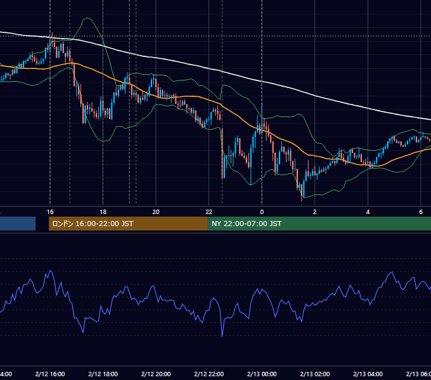Click the 2/13 02:00 date label
Screen dimensions: 431x380
coord(315,374)
